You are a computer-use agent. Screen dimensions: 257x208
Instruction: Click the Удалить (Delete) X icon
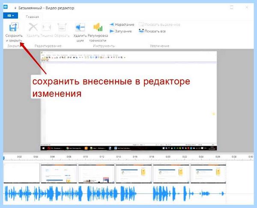33,27
